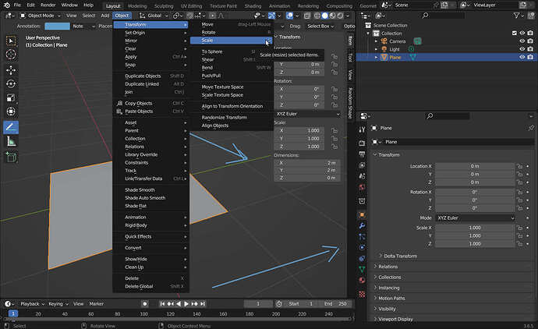The height and width of the screenshot is (329, 538).
Task: Choose Rotate in the Transform submenu
Action: pyautogui.click(x=232, y=32)
